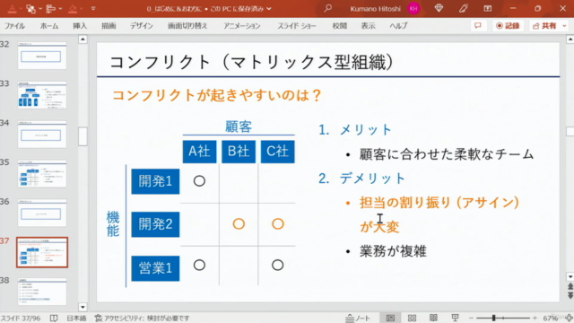The width and height of the screenshot is (574, 323).
Task: Select the 営業1 box
Action: coord(155,268)
